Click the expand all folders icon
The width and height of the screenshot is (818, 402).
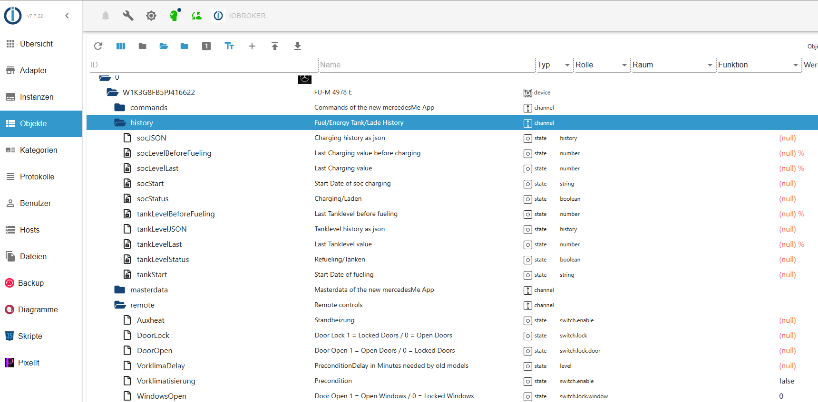point(164,46)
